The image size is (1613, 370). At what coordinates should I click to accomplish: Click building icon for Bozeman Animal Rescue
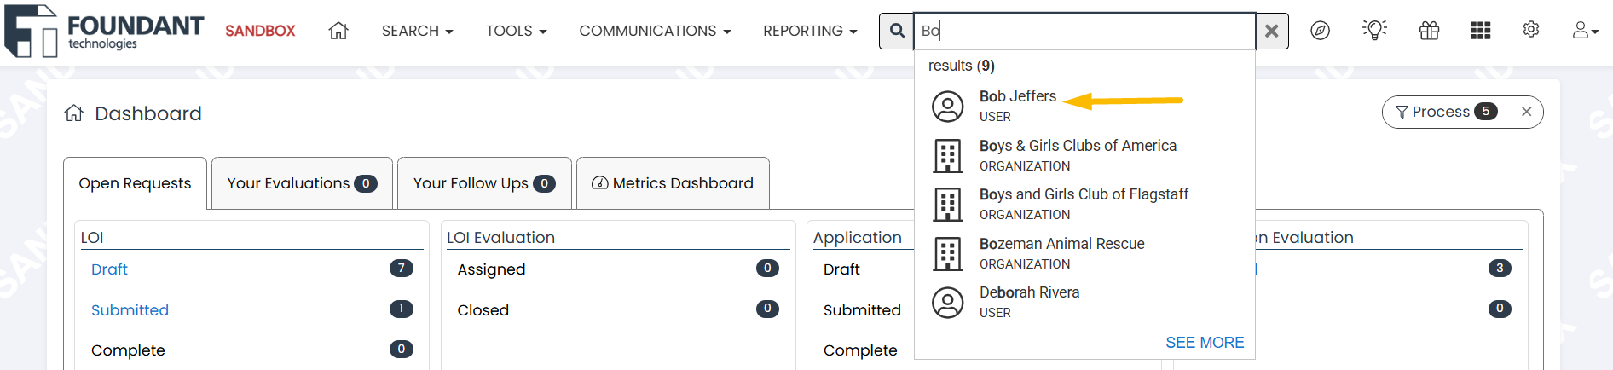947,254
